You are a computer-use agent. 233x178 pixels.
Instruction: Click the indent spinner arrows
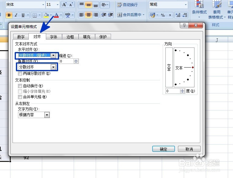tap(76, 61)
